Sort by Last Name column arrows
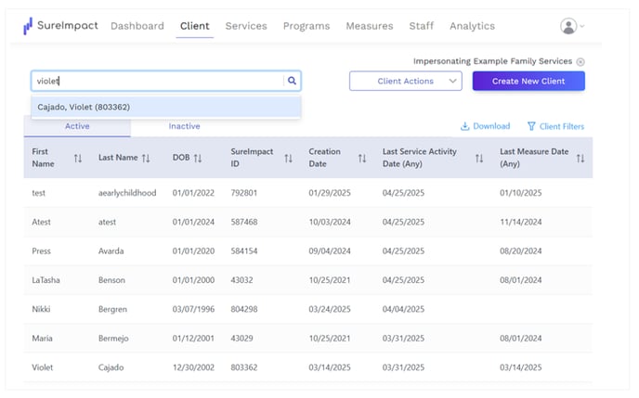This screenshot has height=398, width=639. pyautogui.click(x=146, y=159)
